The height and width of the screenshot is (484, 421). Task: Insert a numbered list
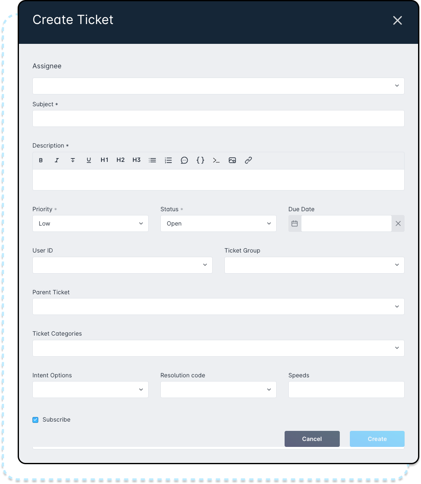[x=168, y=160]
